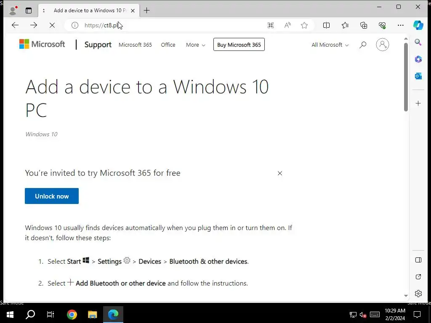Expand All Microsoft dropdown
The image size is (431, 323).
330,45
